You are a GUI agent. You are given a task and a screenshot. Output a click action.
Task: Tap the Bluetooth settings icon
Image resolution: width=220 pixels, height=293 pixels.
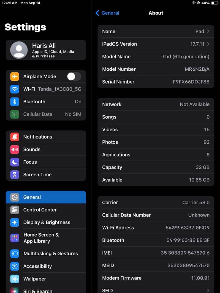(15, 102)
